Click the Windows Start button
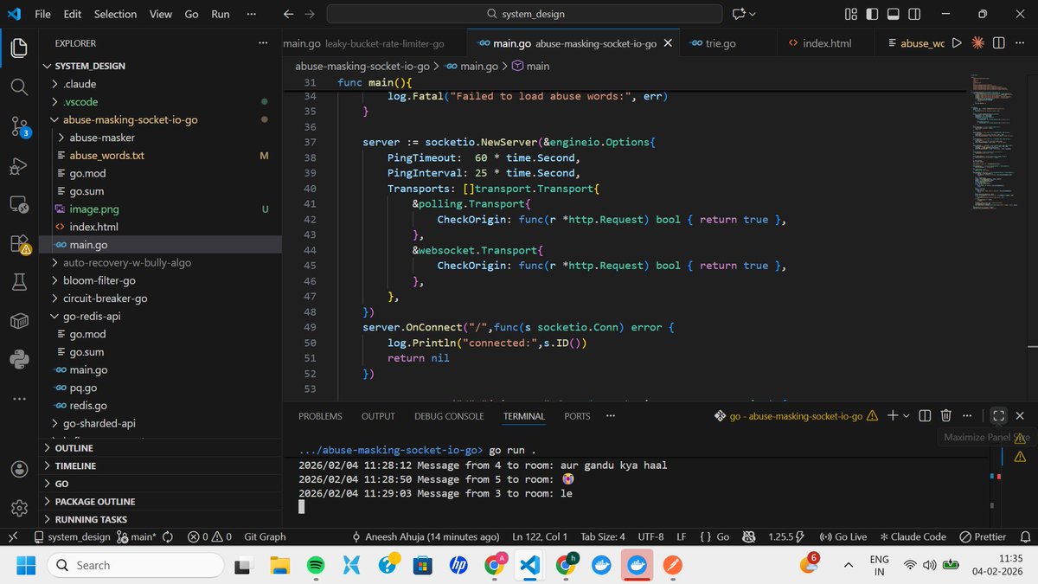Screen dimensions: 1038x584 (x=24, y=565)
